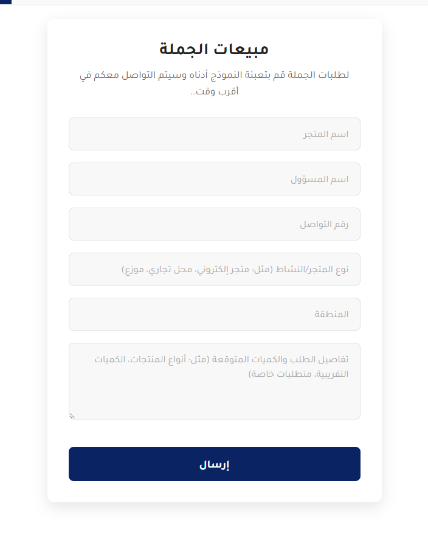The image size is (428, 537).
Task: Click the موزع placeholder example in store type field
Action: 133,270
